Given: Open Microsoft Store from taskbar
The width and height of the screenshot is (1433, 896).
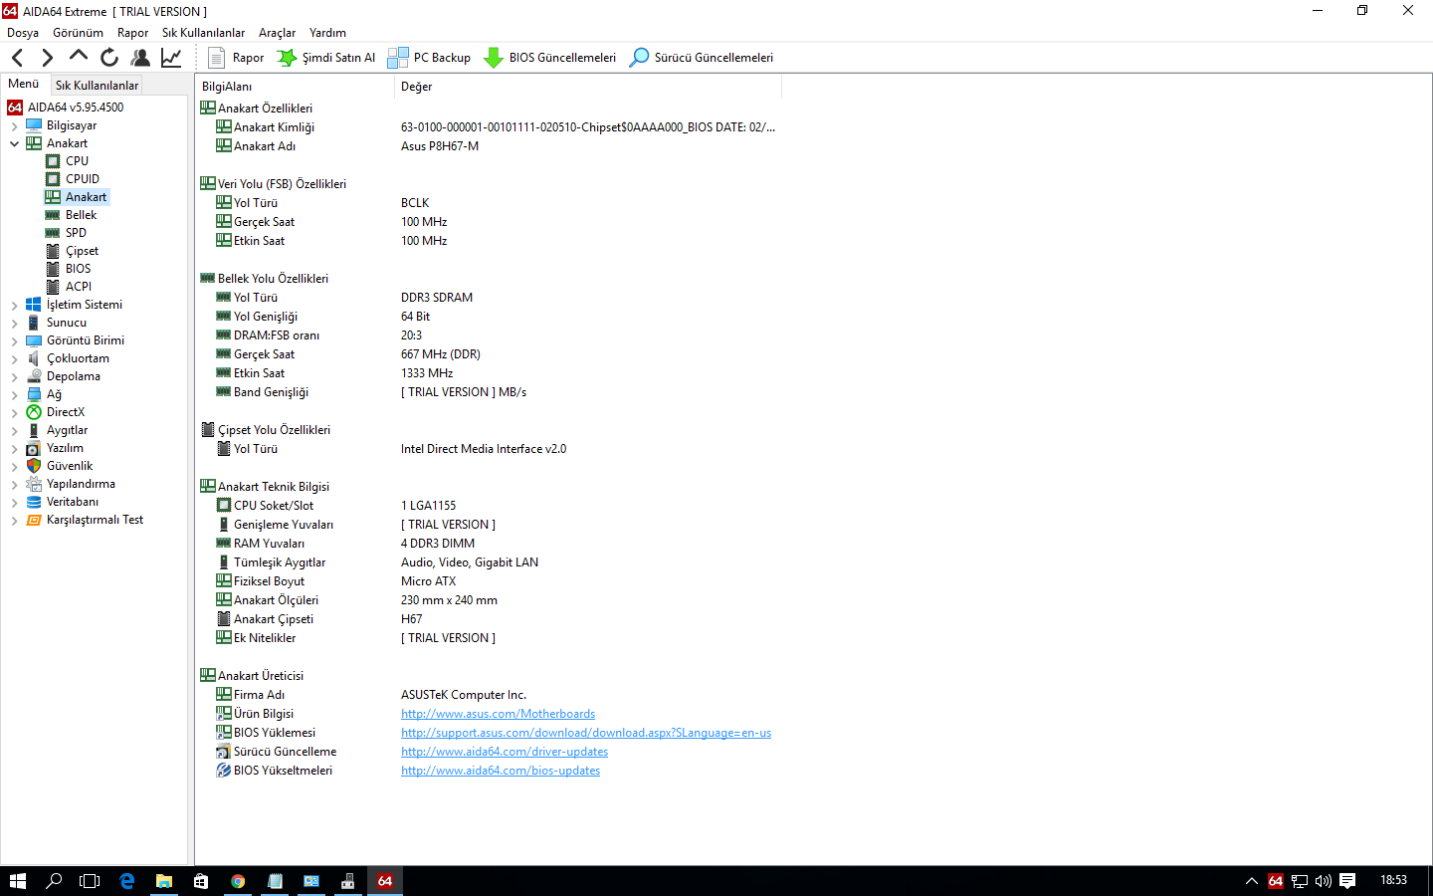Looking at the screenshot, I should [x=201, y=881].
